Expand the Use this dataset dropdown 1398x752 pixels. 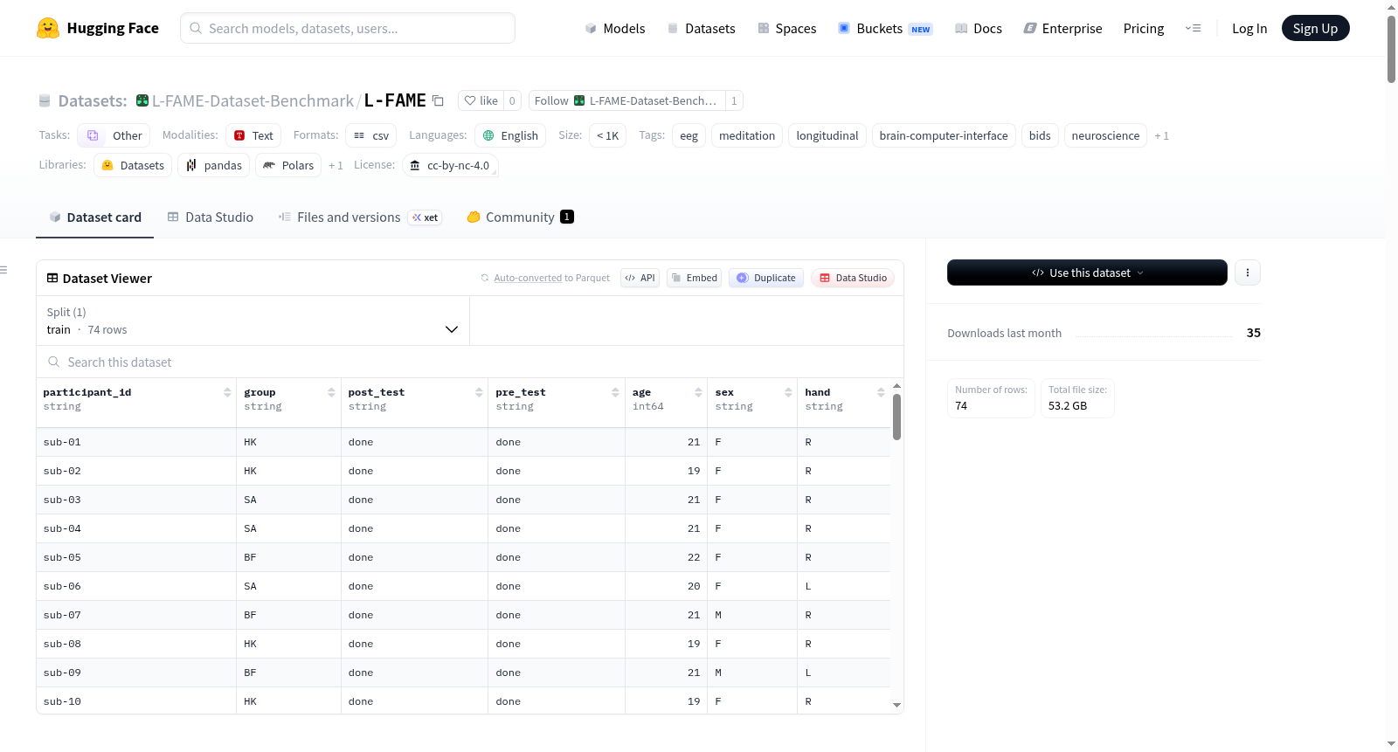pyautogui.click(x=1087, y=273)
